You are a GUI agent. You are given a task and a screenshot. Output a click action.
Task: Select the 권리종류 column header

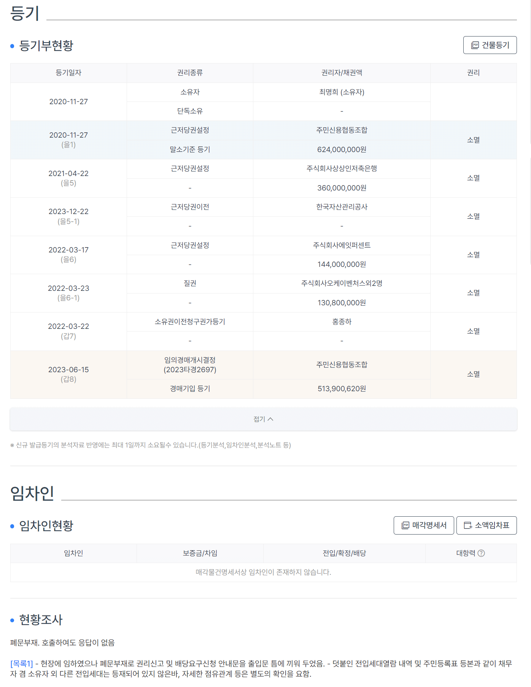(x=190, y=73)
